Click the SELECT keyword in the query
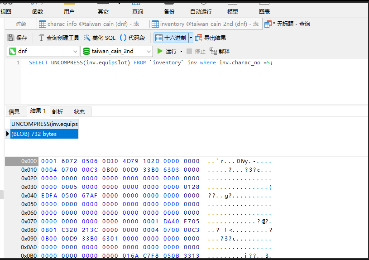This screenshot has height=260, width=369. (x=38, y=63)
